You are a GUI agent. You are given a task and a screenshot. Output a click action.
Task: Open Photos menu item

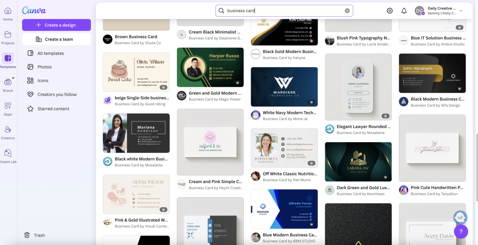[57, 67]
